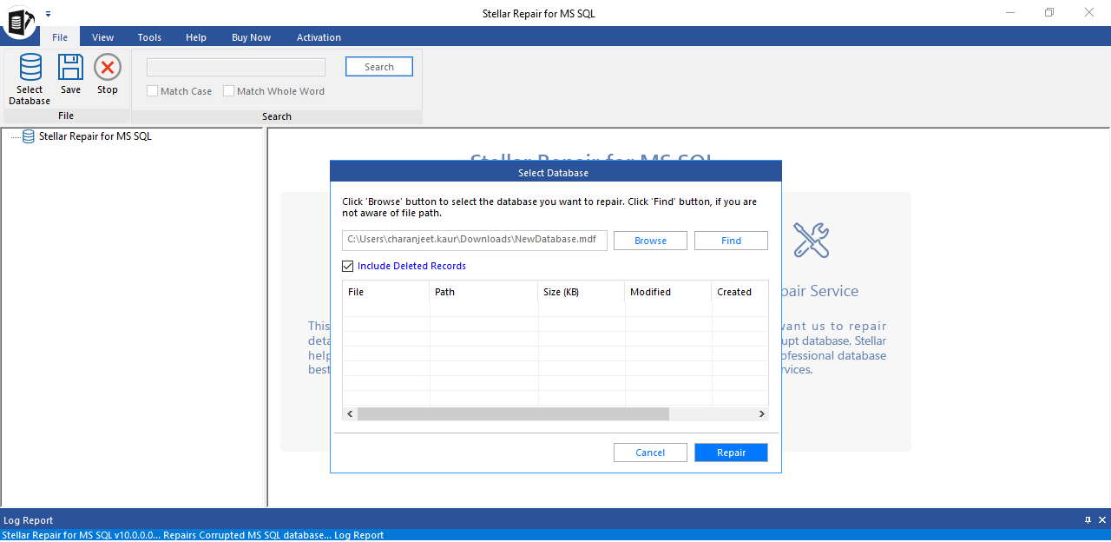The image size is (1111, 542).
Task: Click the Created column header
Action: pos(740,292)
